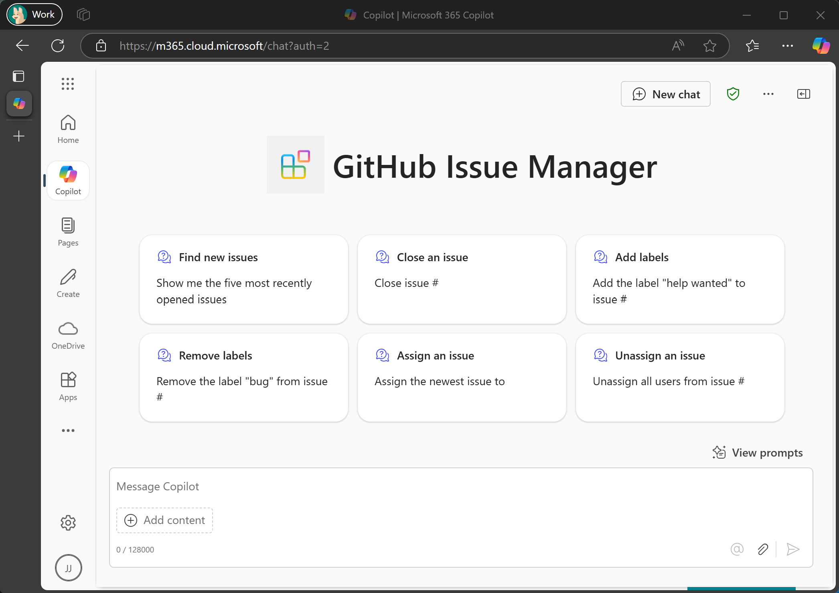The width and height of the screenshot is (839, 593).
Task: Open Create in the navigation rail
Action: 68,284
